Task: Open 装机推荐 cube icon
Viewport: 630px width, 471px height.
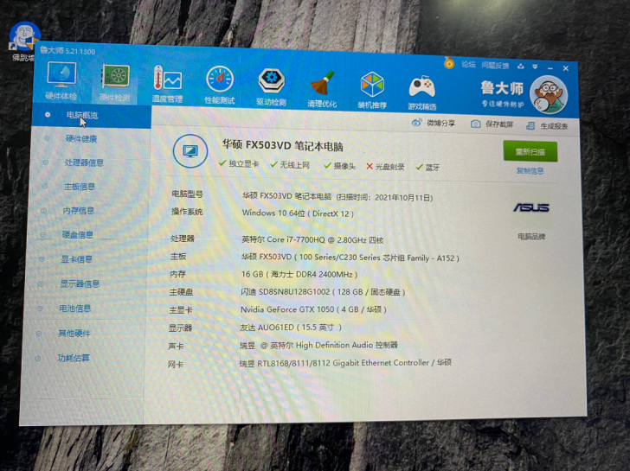Action: [372, 90]
